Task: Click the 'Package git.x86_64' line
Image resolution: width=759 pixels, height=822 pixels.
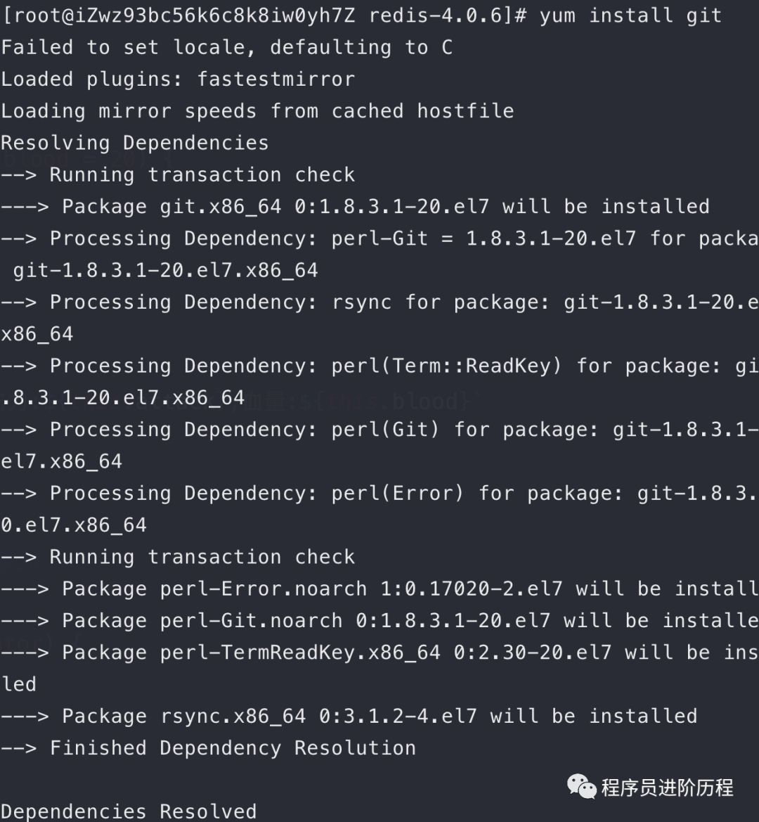Action: [385, 207]
